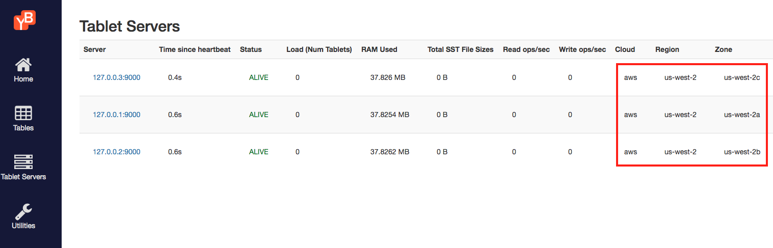Viewport: 773px width, 248px height.
Task: Go to the Tables sidebar label
Action: click(23, 128)
